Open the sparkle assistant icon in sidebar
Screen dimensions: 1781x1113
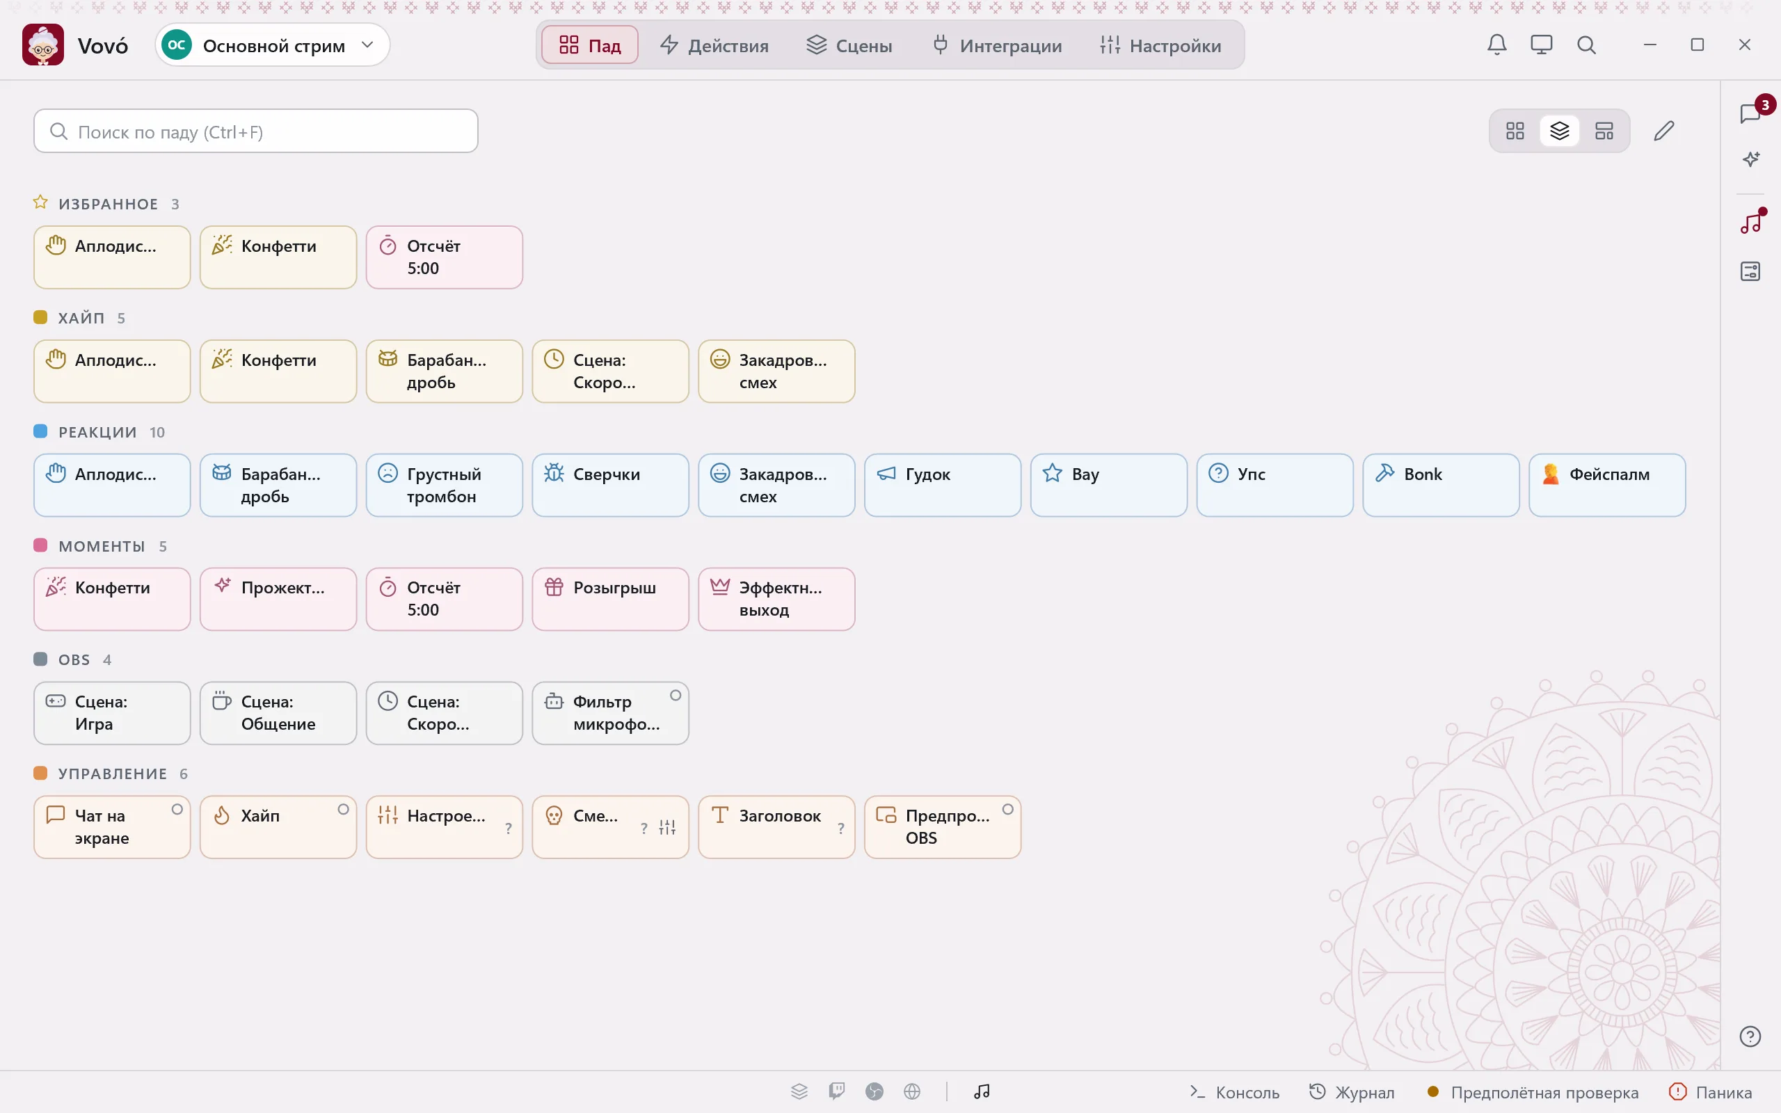click(1750, 159)
